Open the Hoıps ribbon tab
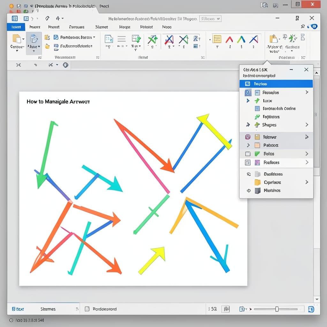 point(125,27)
